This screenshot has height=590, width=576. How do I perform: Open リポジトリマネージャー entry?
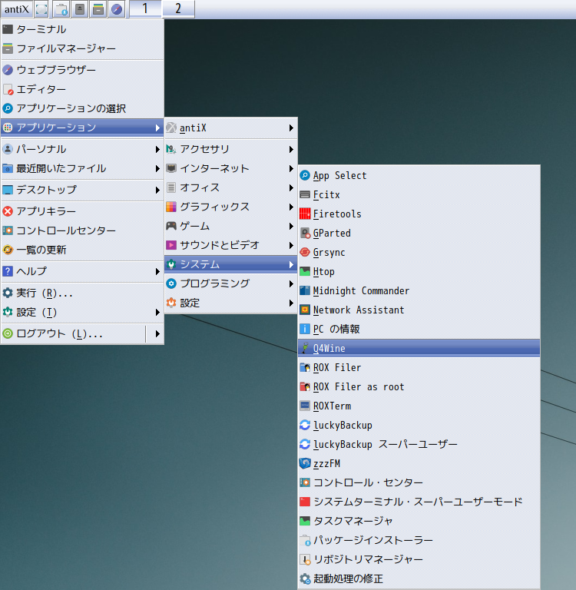click(x=419, y=559)
